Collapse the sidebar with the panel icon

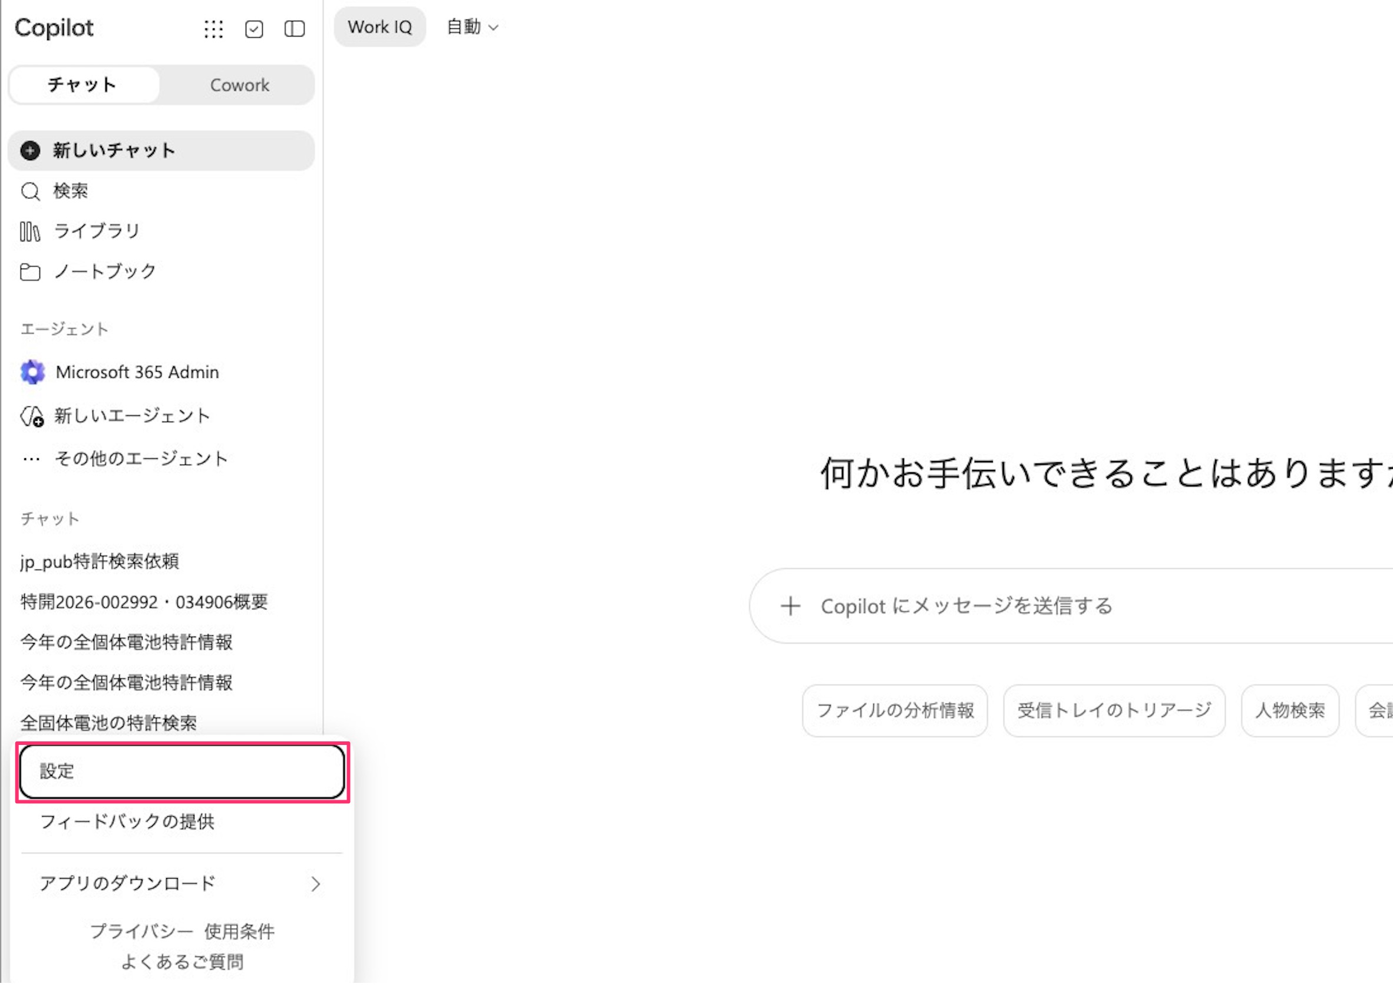pos(294,29)
